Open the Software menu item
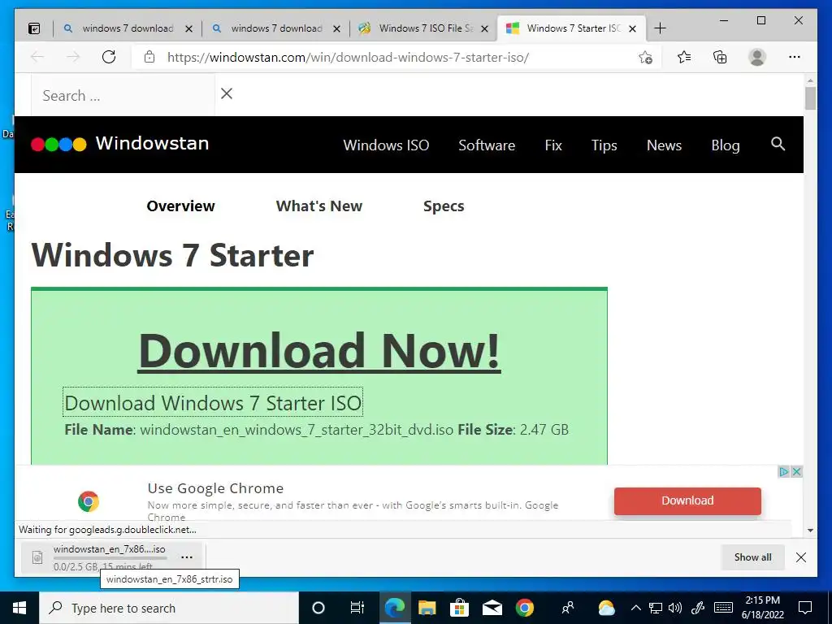 487,145
